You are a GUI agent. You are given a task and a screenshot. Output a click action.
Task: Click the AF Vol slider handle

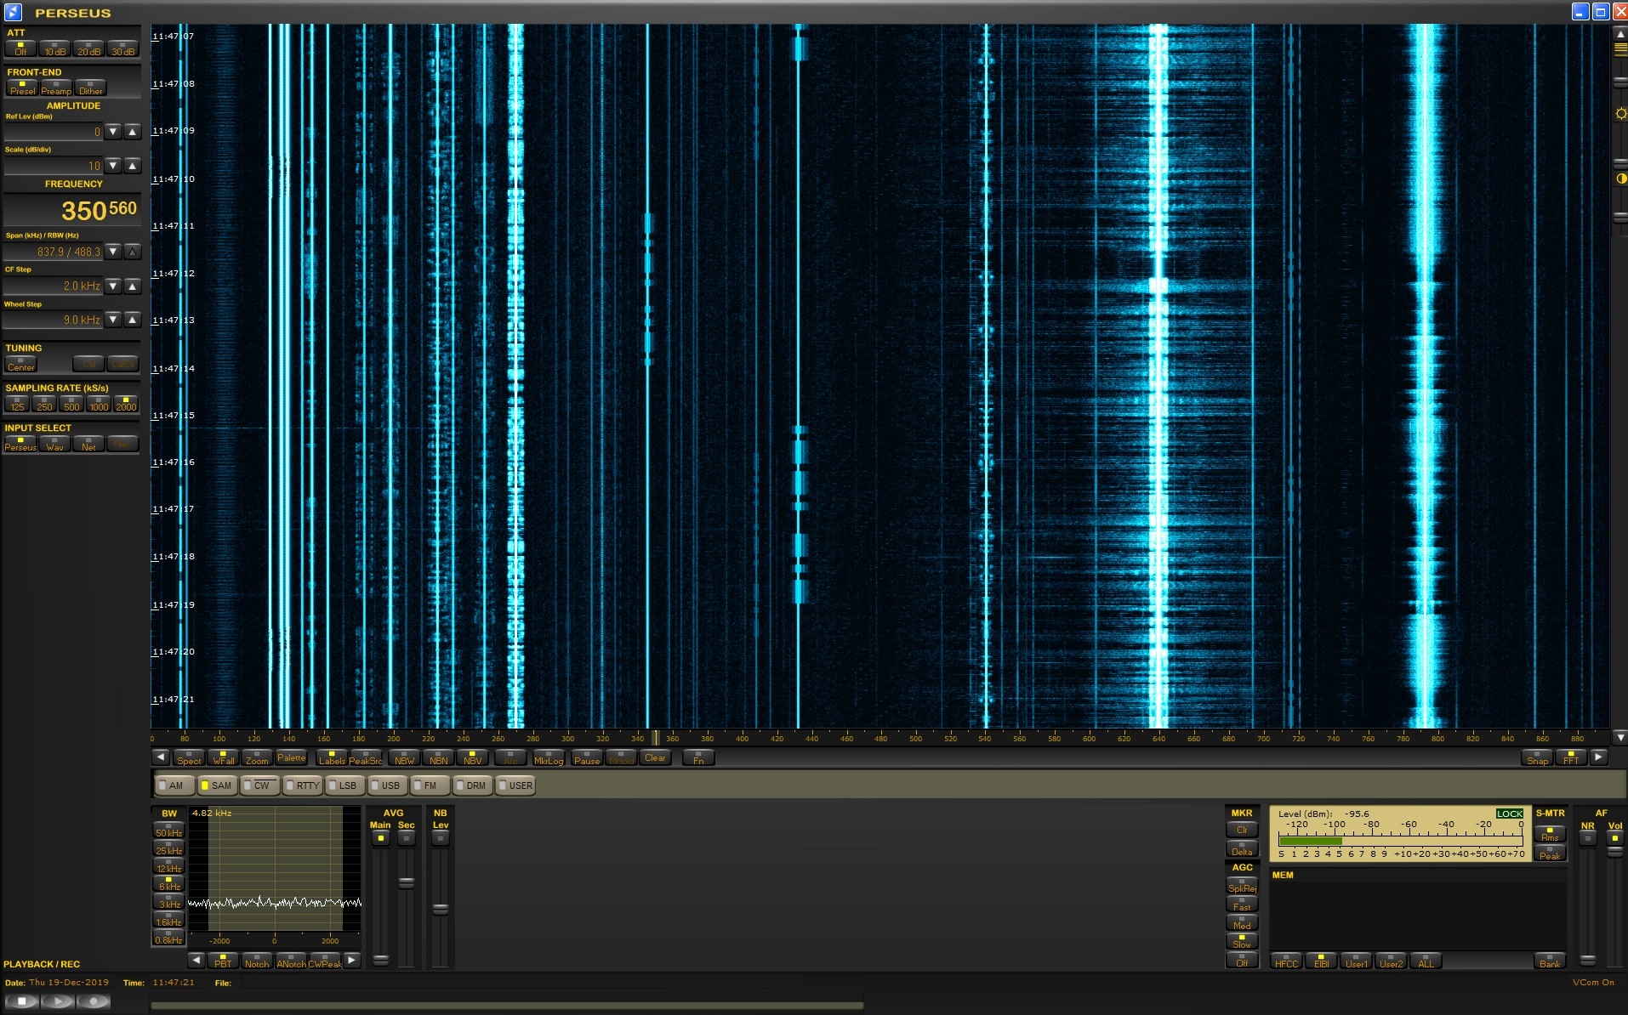coord(1614,851)
